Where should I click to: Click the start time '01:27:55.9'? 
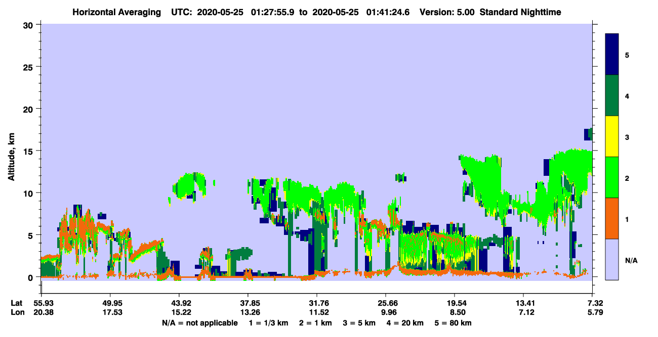(271, 12)
